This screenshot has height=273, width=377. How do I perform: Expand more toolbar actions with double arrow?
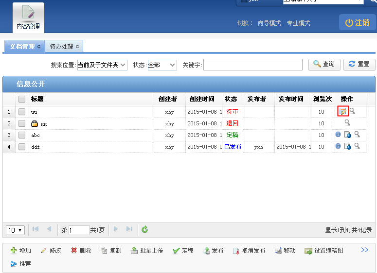pos(364,250)
